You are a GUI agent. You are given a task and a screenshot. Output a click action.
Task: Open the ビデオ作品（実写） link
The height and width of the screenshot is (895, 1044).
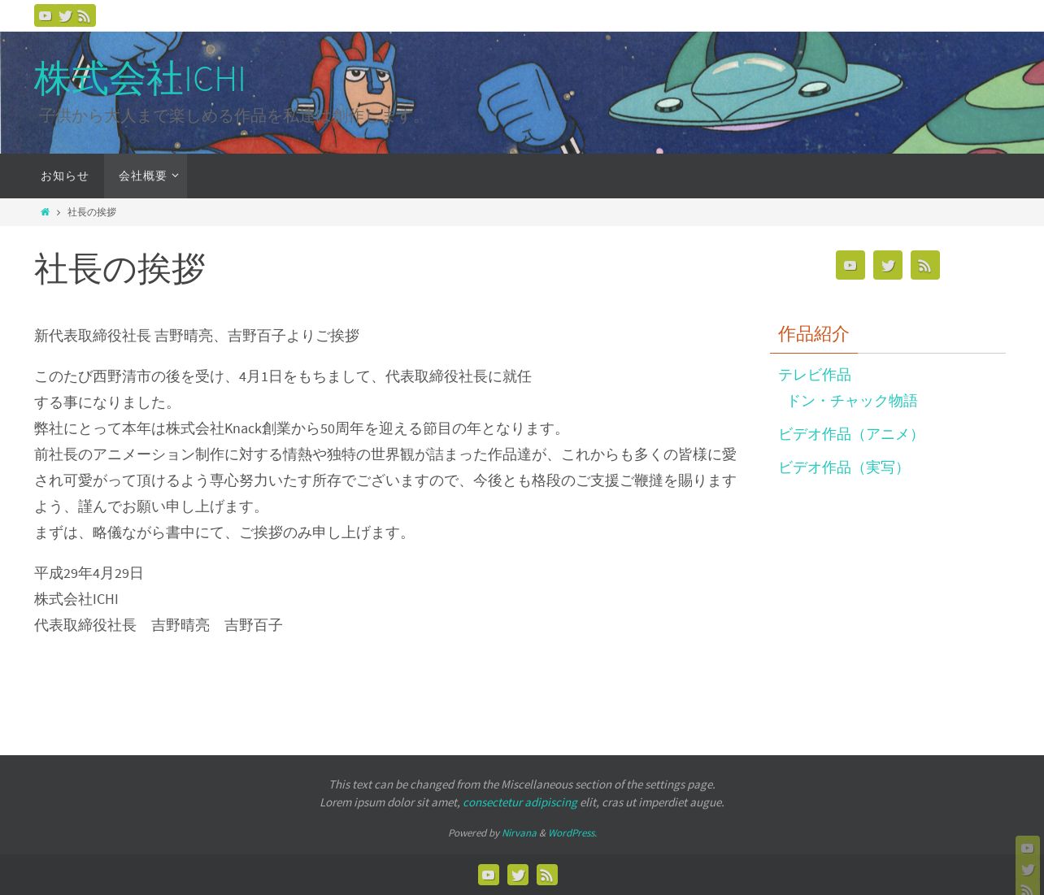tap(844, 467)
